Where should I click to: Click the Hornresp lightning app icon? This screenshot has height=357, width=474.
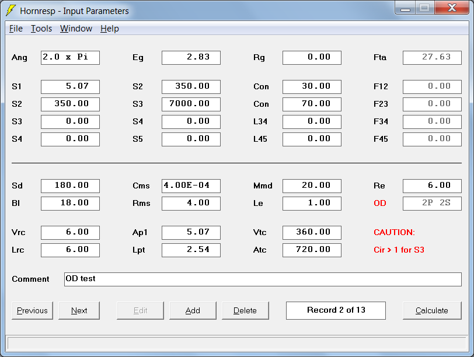(x=11, y=10)
